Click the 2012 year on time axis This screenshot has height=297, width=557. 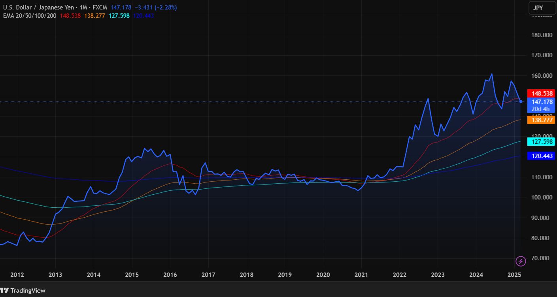(17, 274)
